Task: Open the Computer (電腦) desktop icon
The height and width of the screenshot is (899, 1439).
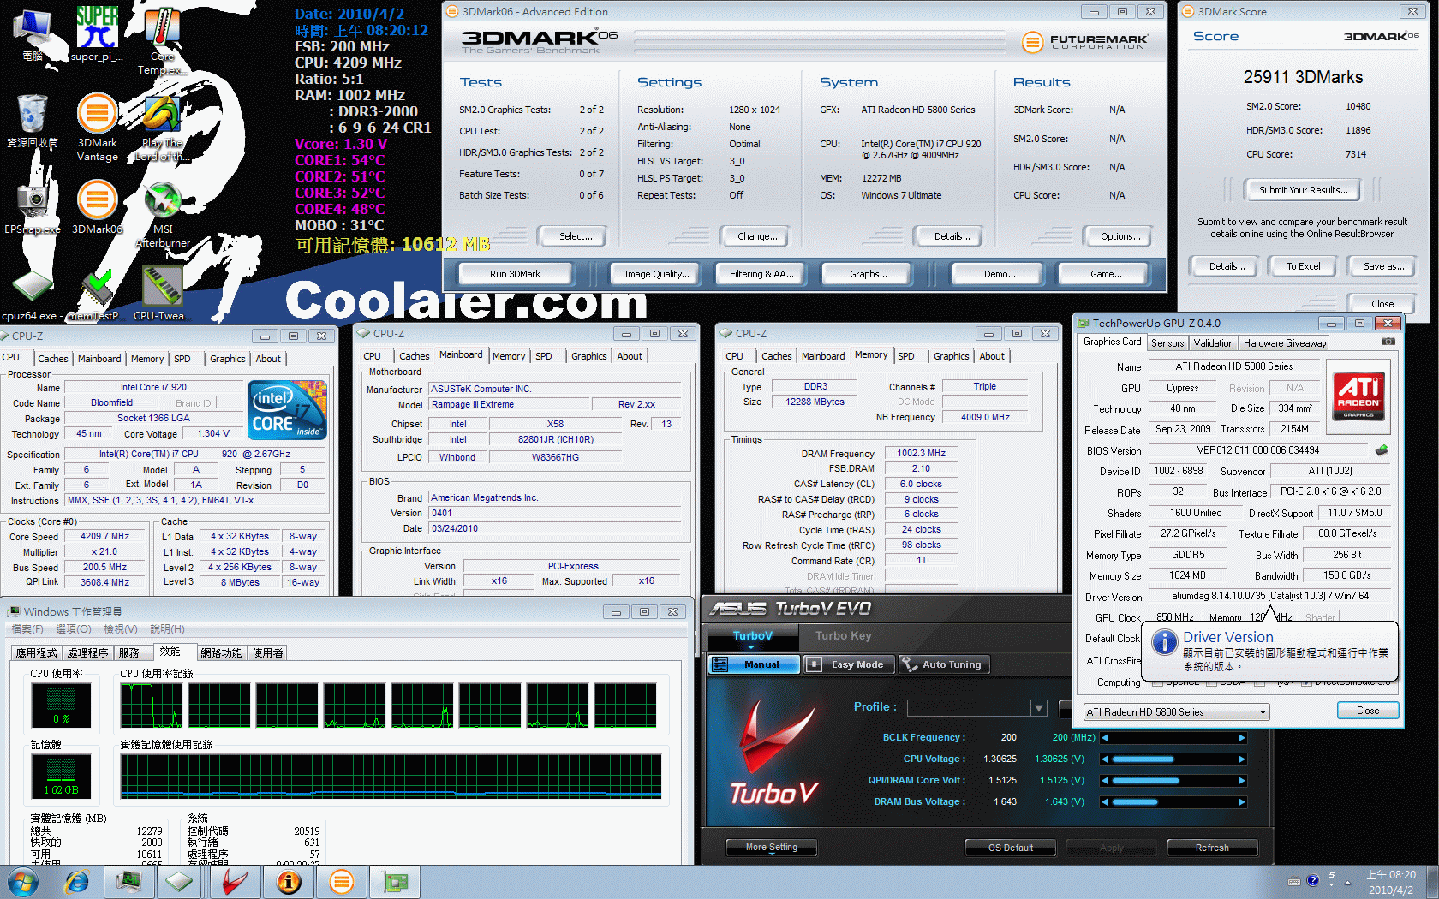Action: (32, 34)
